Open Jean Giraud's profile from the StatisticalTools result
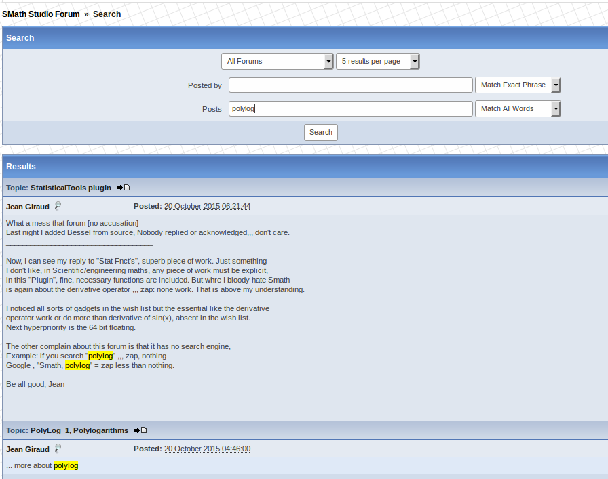Image resolution: width=608 pixels, height=479 pixels. pyautogui.click(x=28, y=206)
